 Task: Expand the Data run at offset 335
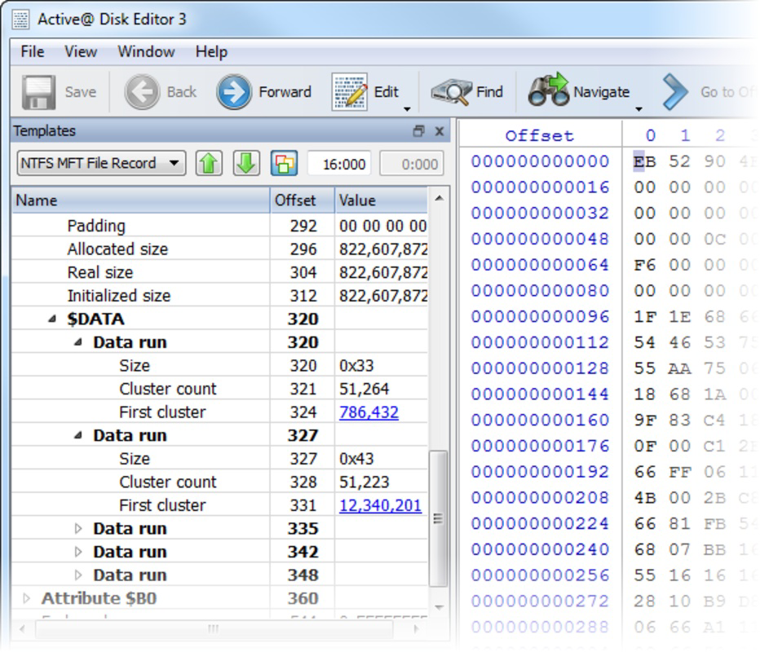point(78,528)
